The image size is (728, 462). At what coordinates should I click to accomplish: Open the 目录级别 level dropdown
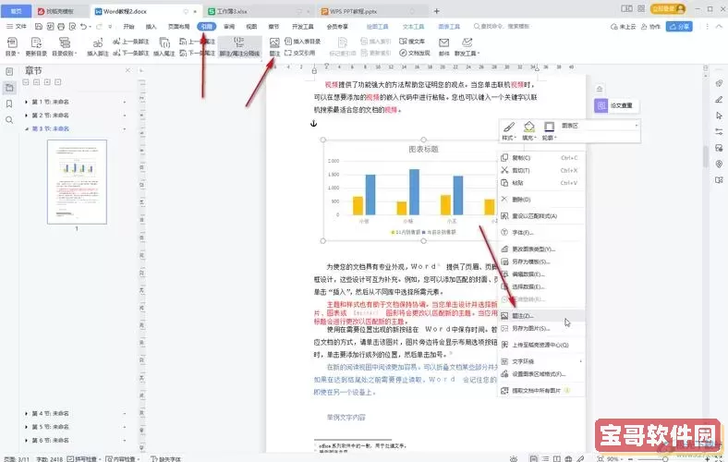(64, 47)
